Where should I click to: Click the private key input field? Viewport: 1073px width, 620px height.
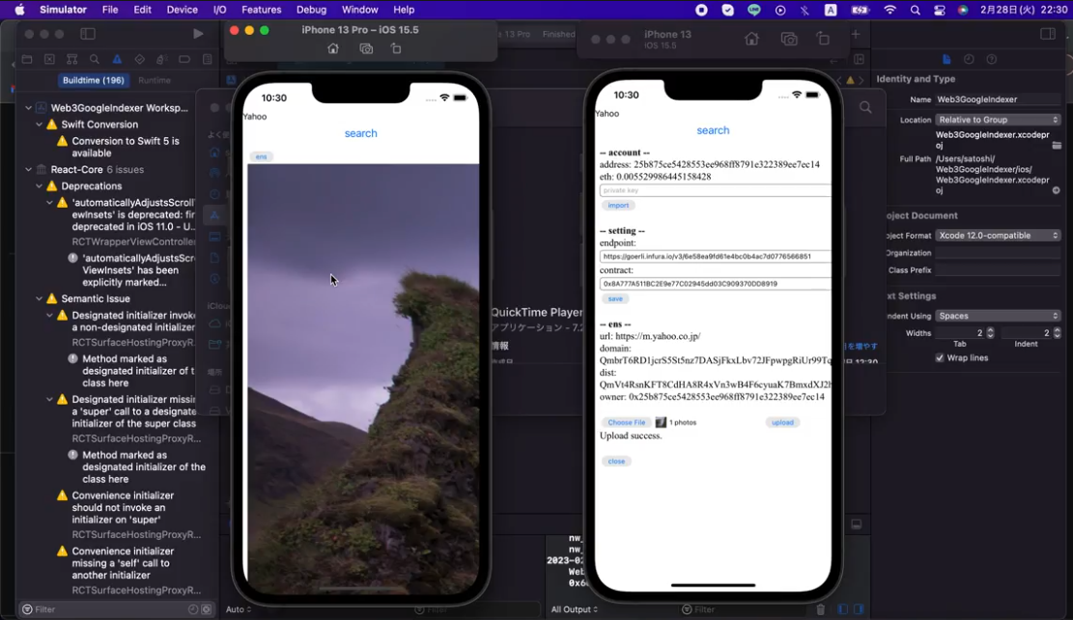[x=715, y=190]
